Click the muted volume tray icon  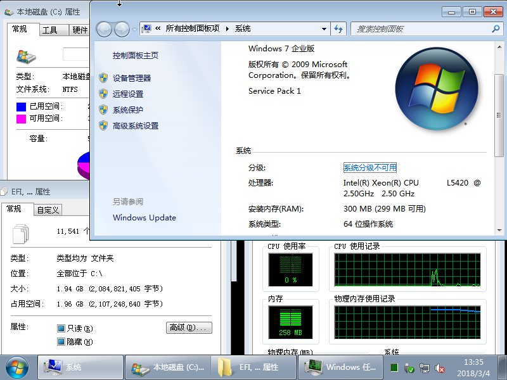(440, 368)
